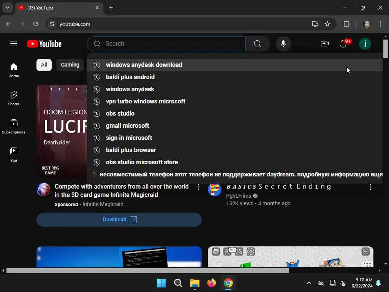
Task: Open the Infinite Magicraid ad title
Action: coord(122,191)
